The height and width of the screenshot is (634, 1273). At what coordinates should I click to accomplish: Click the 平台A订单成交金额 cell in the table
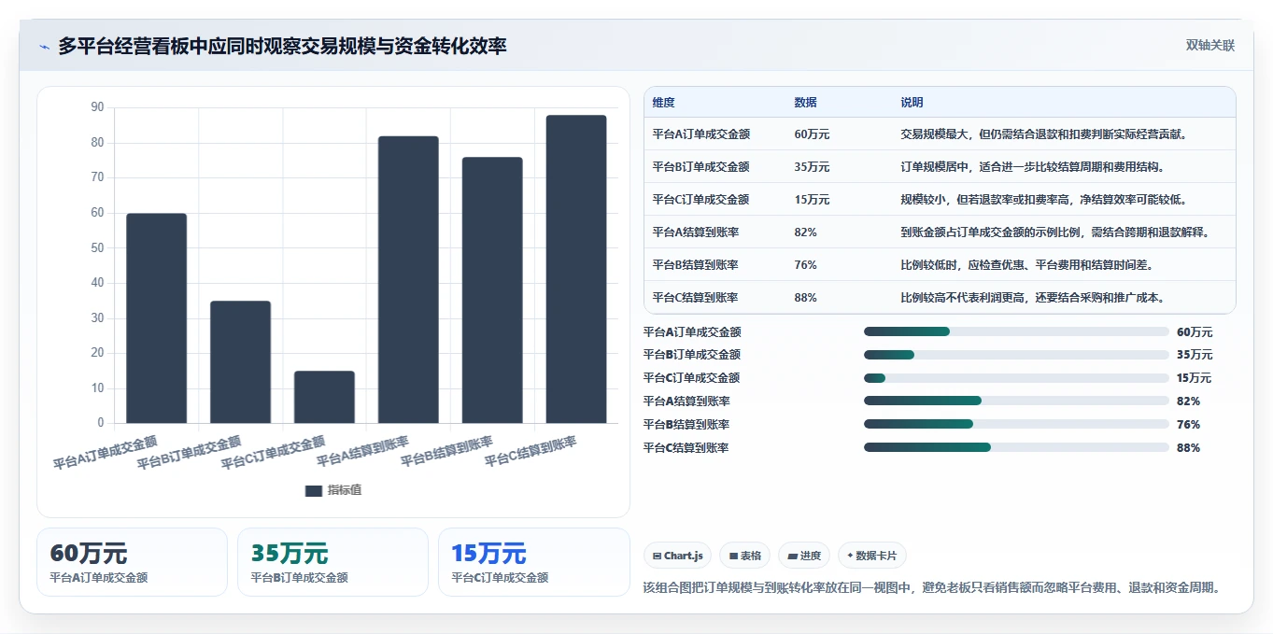700,134
